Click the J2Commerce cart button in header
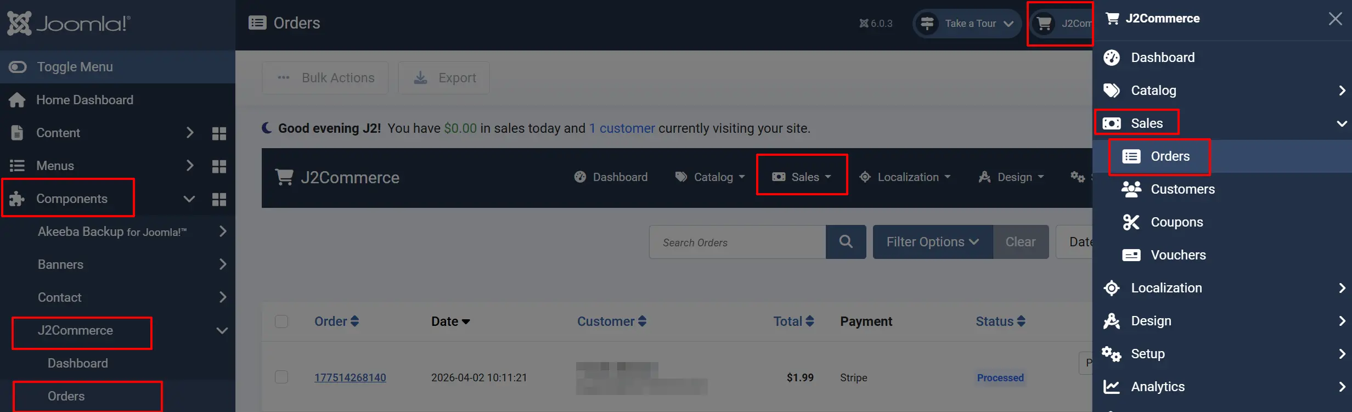Viewport: 1352px width, 412px height. tap(1061, 24)
